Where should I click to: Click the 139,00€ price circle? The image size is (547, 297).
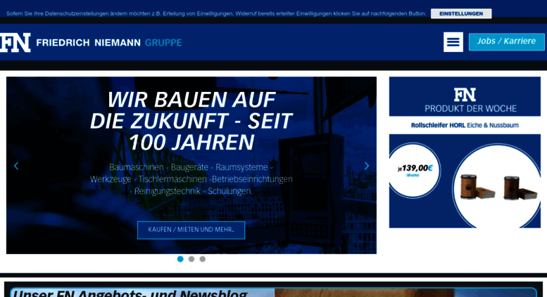pyautogui.click(x=415, y=171)
